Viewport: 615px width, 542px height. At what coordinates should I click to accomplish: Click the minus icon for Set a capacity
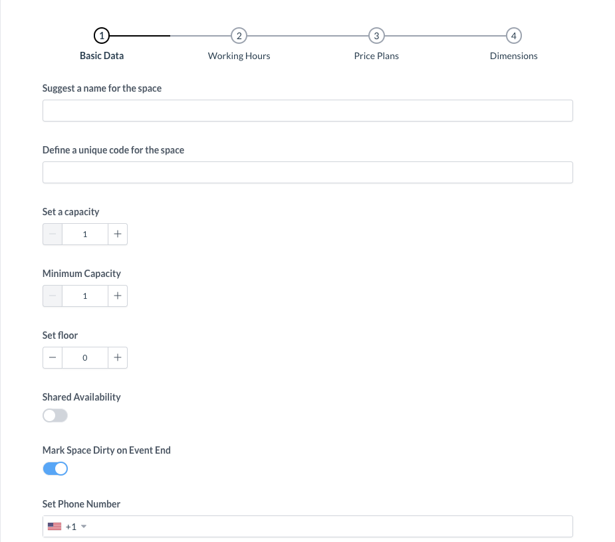[x=53, y=234]
